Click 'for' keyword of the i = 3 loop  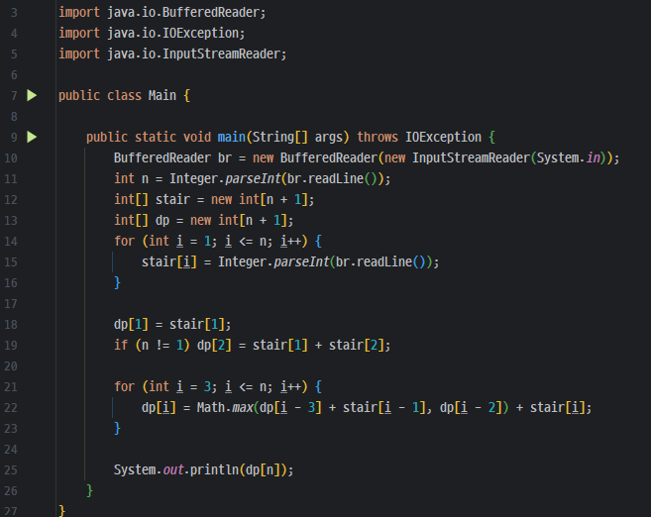click(x=125, y=386)
